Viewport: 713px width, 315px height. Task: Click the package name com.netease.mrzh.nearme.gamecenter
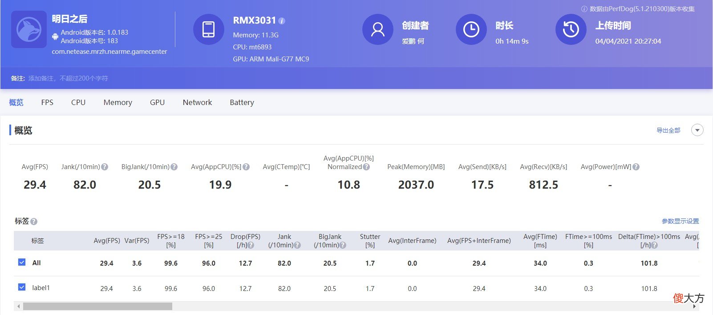point(109,52)
